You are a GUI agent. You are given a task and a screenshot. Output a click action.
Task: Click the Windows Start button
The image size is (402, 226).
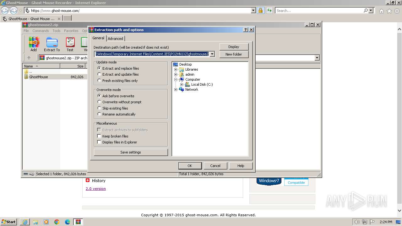[x=9, y=222]
